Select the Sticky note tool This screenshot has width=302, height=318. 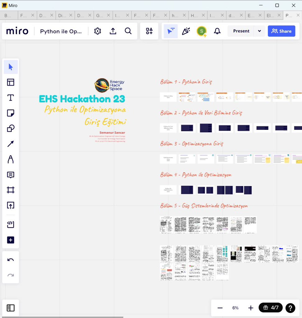pyautogui.click(x=11, y=113)
